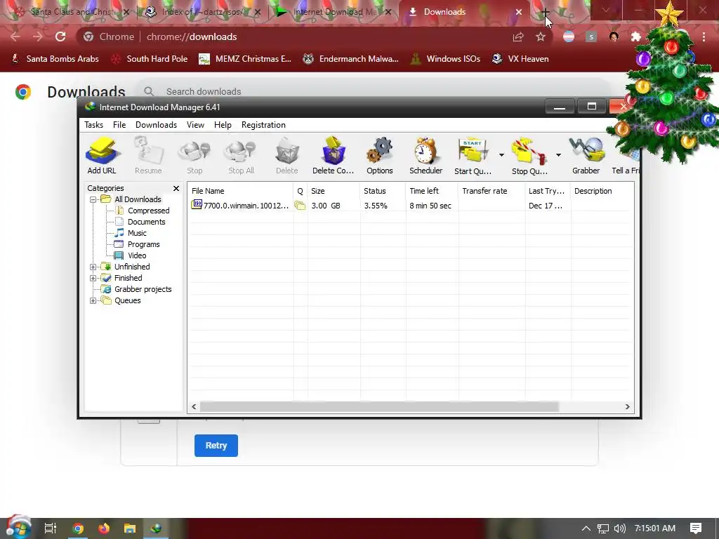Click the Add URL toolbar icon

(x=102, y=156)
